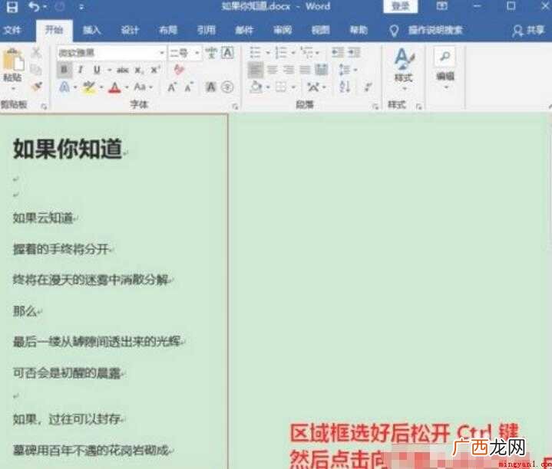Open the Aa change case menu
552x469 pixels.
pyautogui.click(x=143, y=87)
